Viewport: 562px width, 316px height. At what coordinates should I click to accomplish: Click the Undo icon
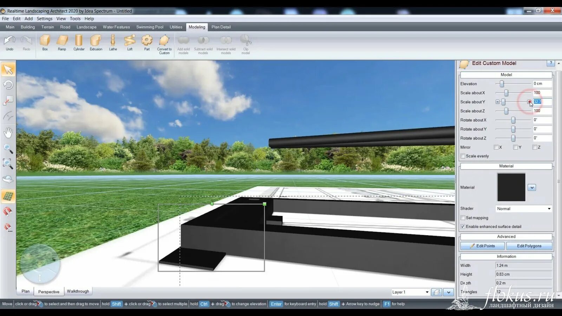coord(9,41)
